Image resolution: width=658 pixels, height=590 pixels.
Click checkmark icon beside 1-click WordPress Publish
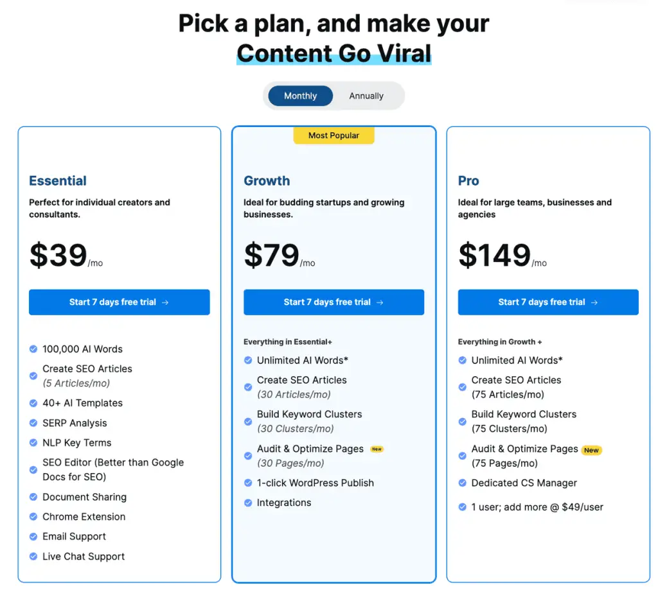pos(248,483)
